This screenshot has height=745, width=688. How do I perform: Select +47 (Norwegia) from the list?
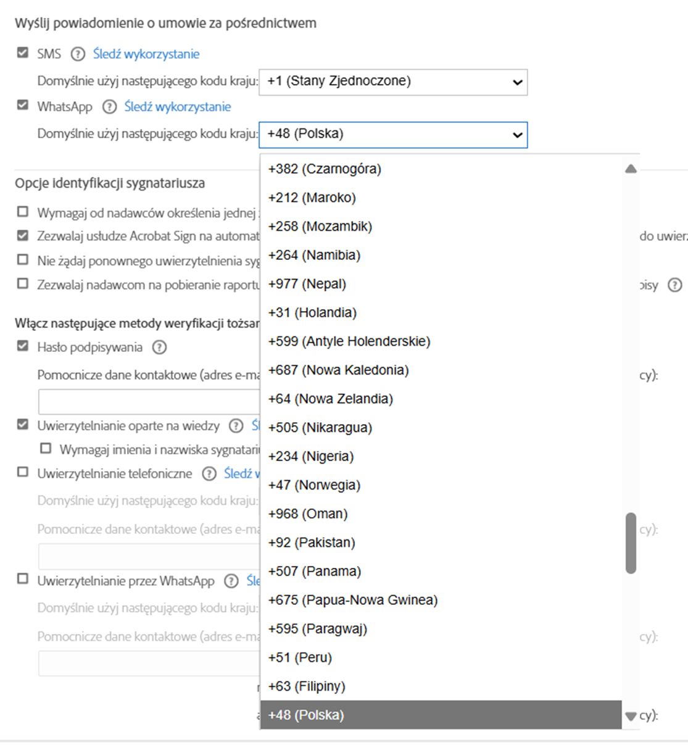(x=314, y=485)
